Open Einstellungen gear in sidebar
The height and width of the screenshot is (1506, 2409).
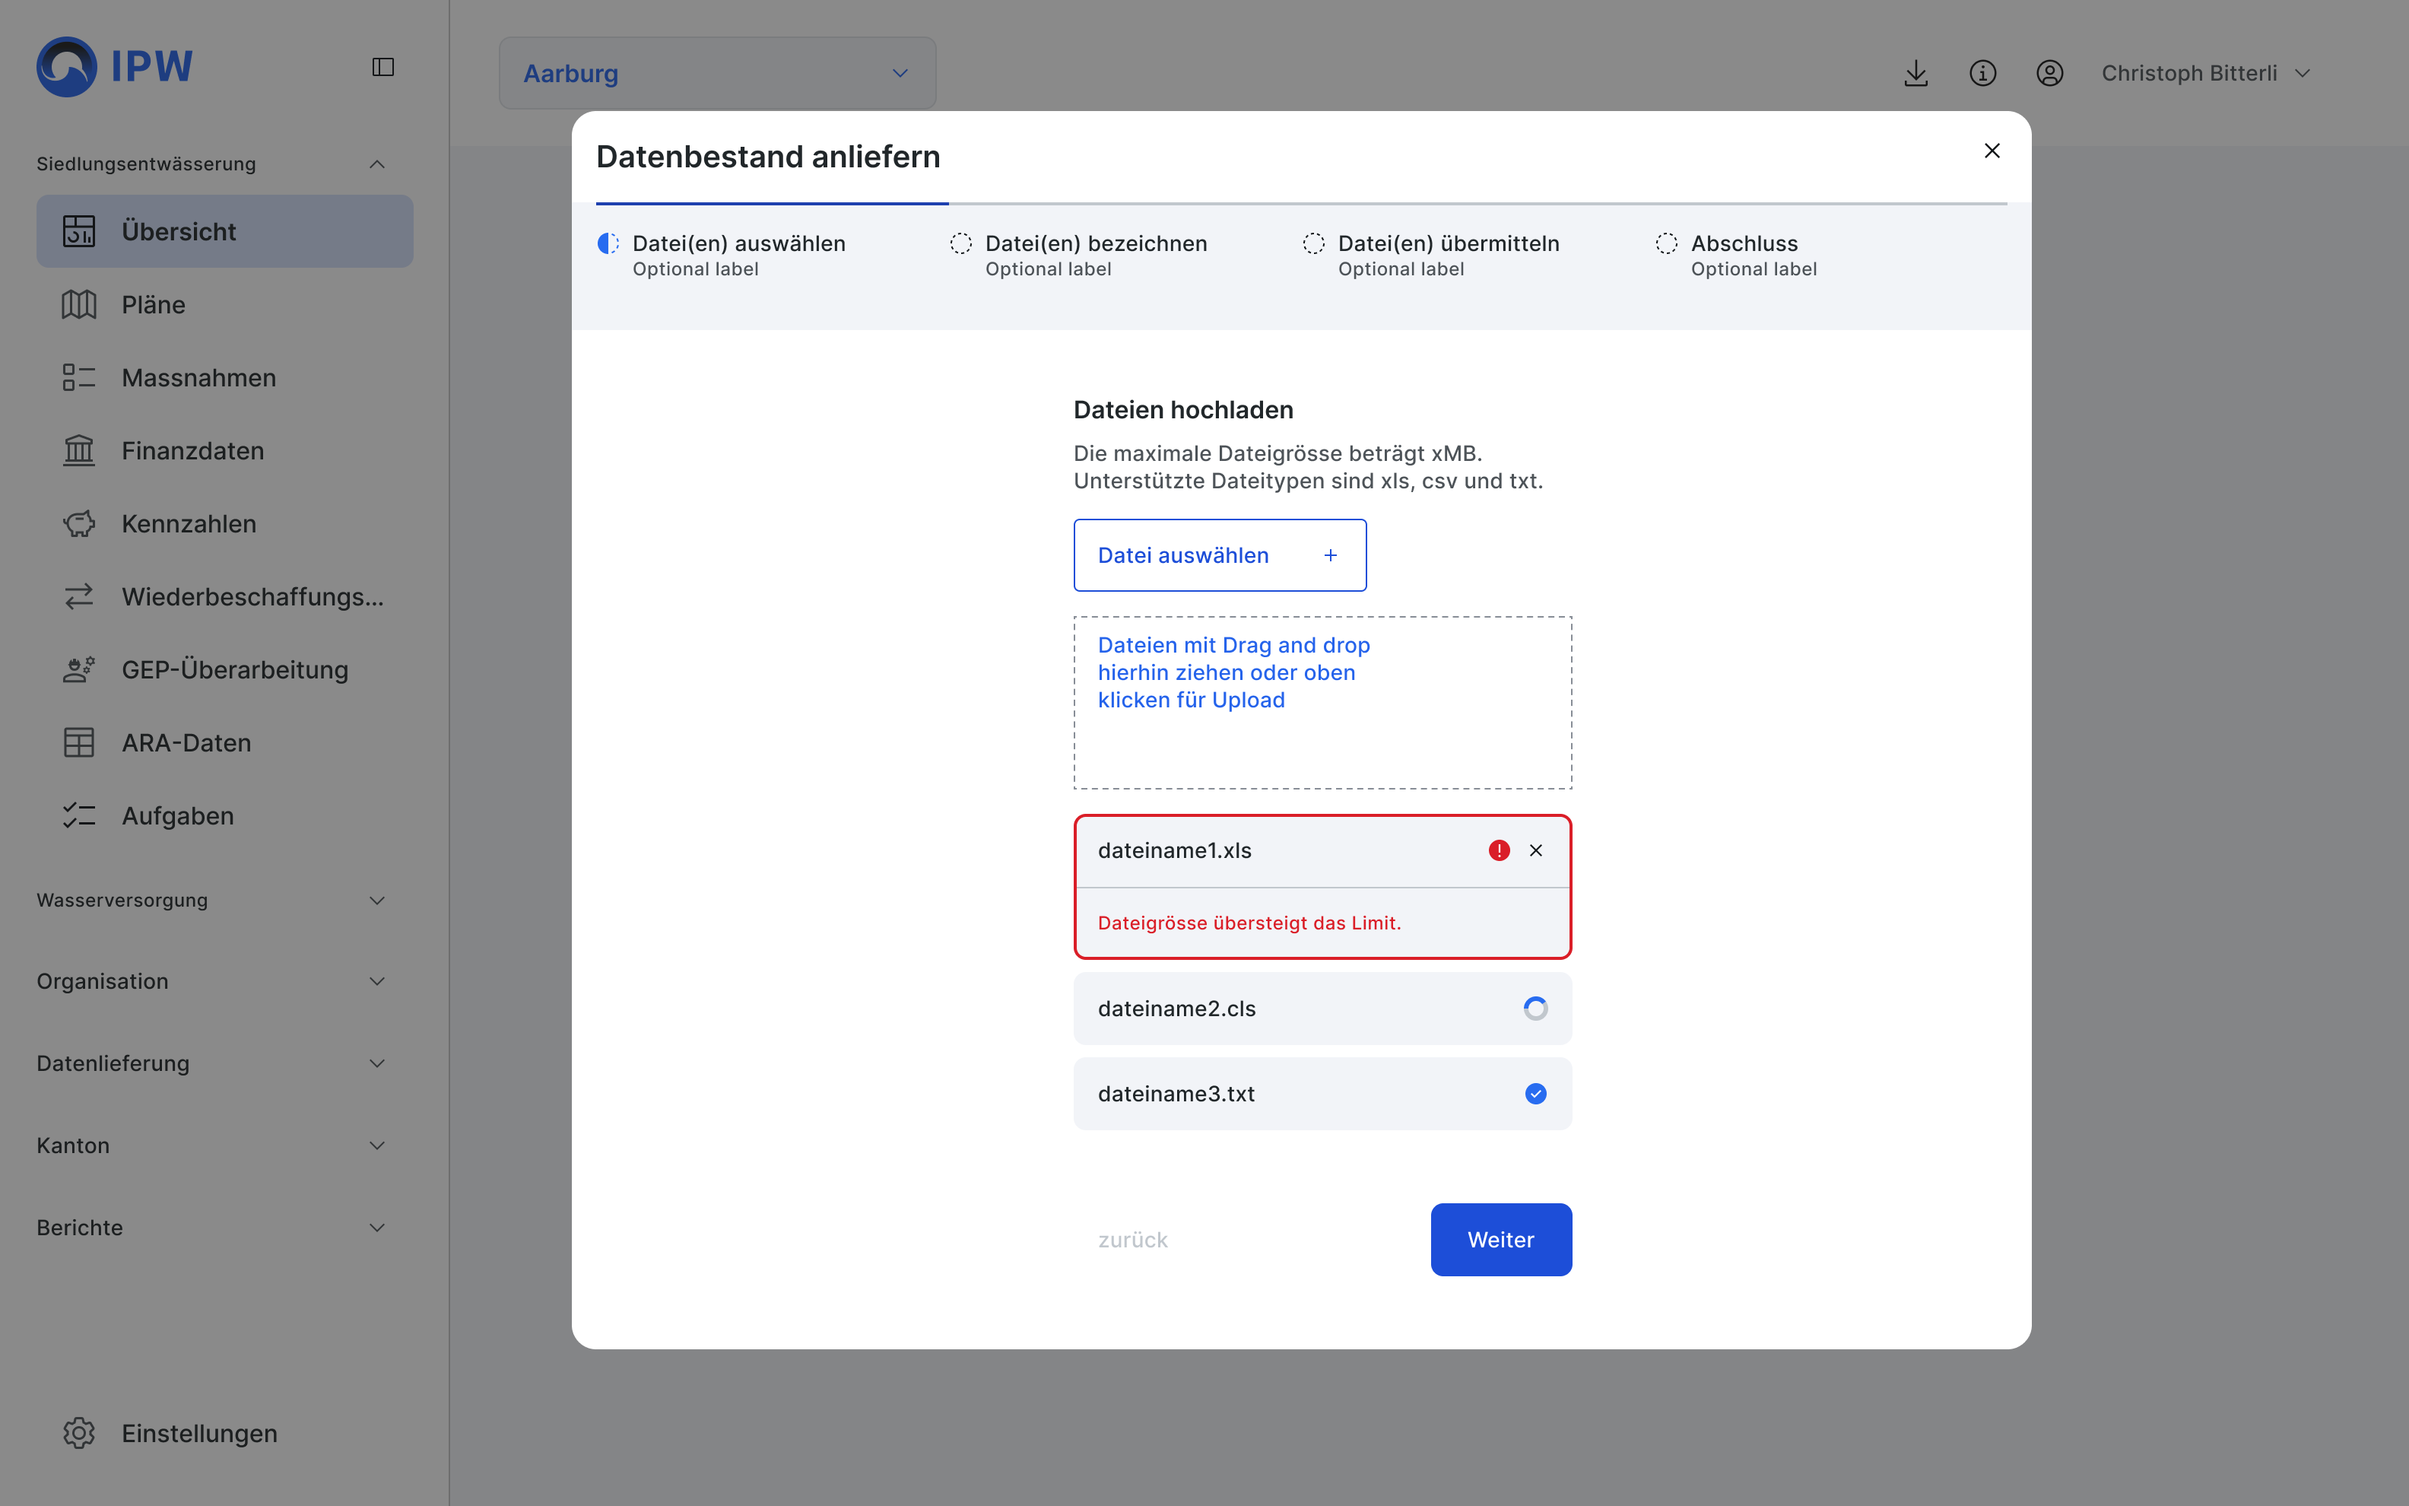(x=80, y=1432)
